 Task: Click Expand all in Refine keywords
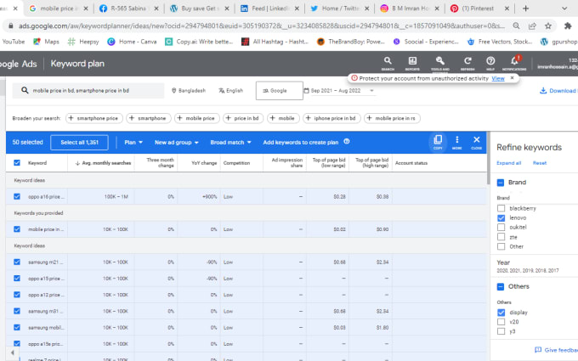pos(508,163)
